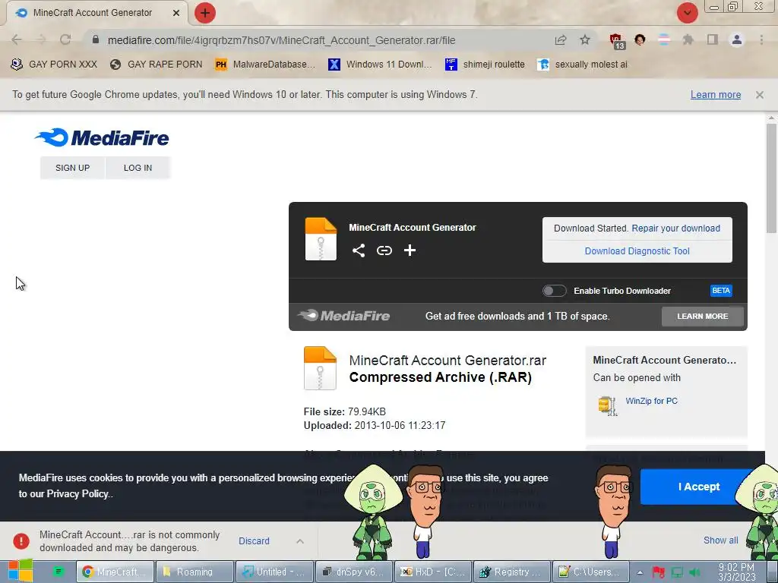Switch to the Untitled taskbar window

[274, 572]
